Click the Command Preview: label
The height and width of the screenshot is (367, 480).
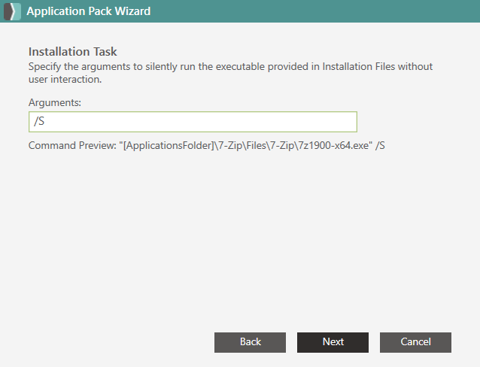[72, 145]
